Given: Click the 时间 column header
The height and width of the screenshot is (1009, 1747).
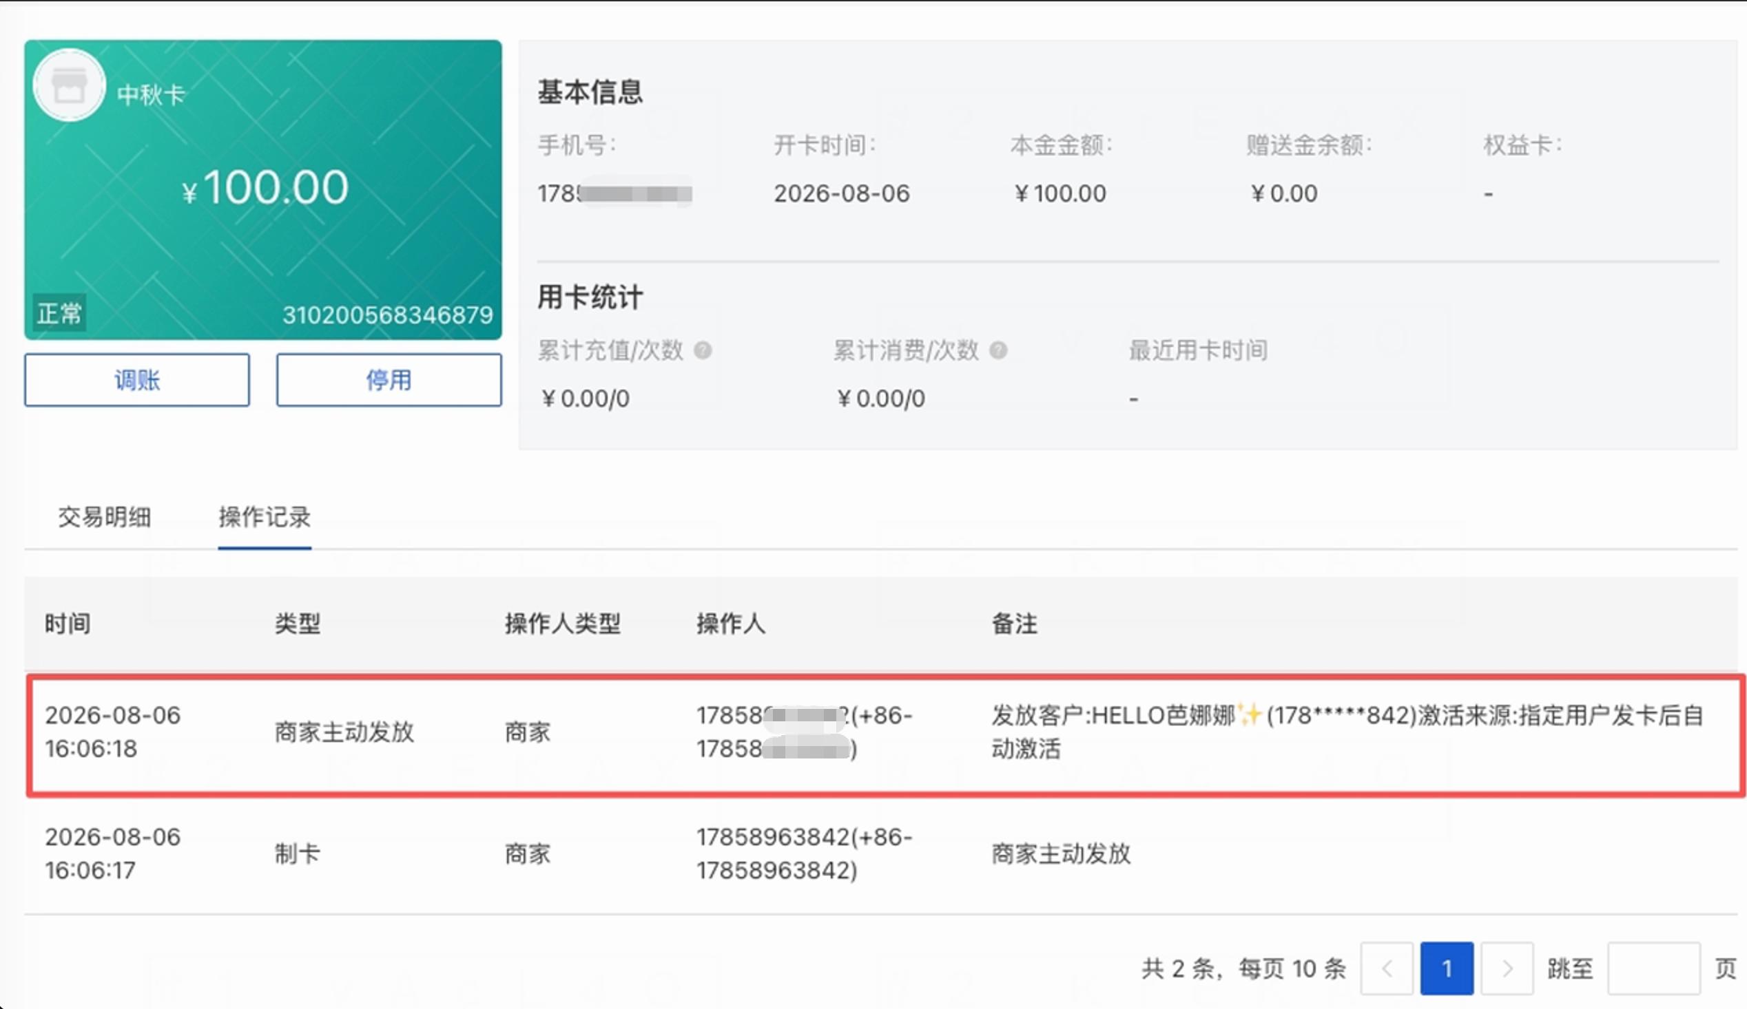Looking at the screenshot, I should pyautogui.click(x=68, y=624).
